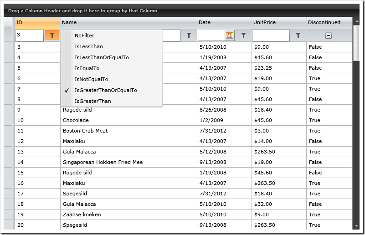Pick IsEqualTo in the filter list
The width and height of the screenshot is (365, 235).
pyautogui.click(x=87, y=68)
